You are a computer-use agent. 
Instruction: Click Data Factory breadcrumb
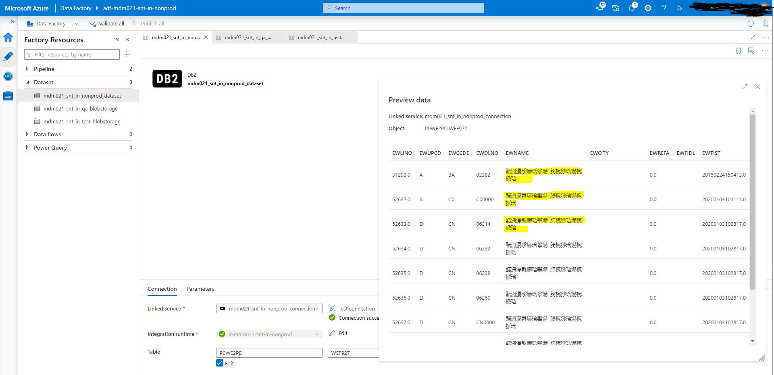[x=76, y=8]
